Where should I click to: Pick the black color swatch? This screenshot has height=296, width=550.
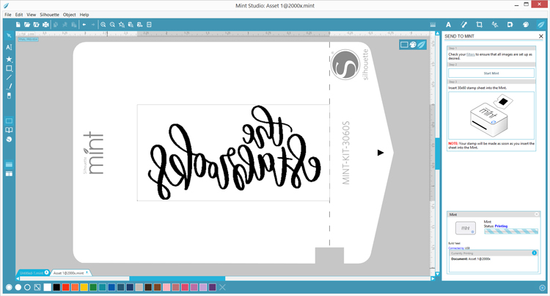click(56, 287)
